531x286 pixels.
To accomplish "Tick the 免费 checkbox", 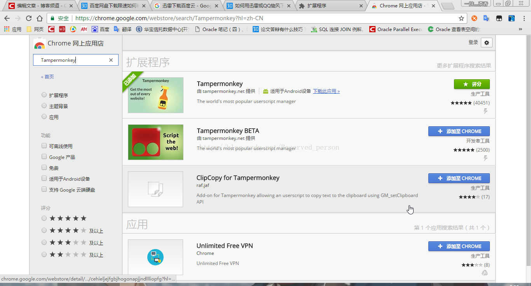I will 44,167.
